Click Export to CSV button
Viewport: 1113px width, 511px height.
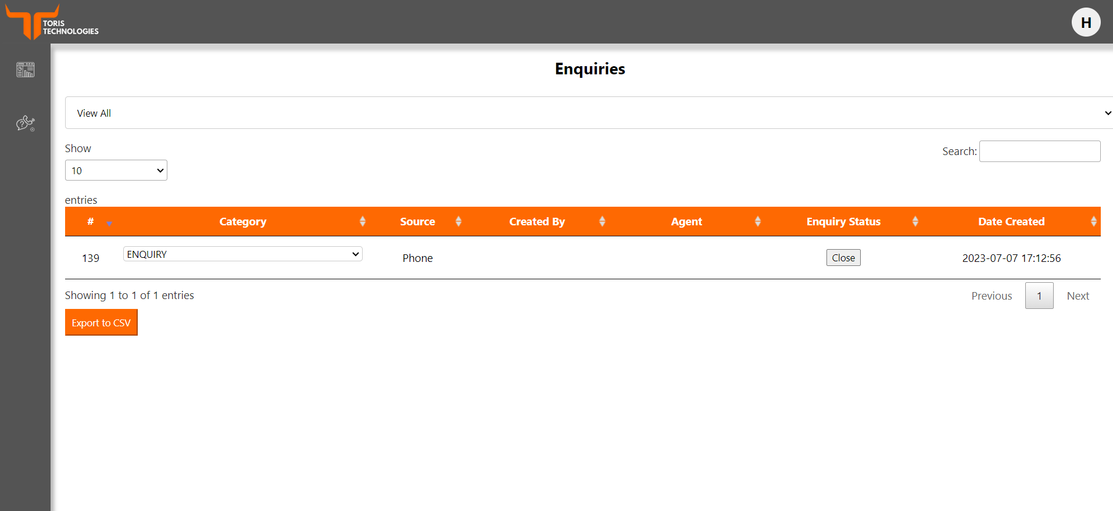pos(101,323)
